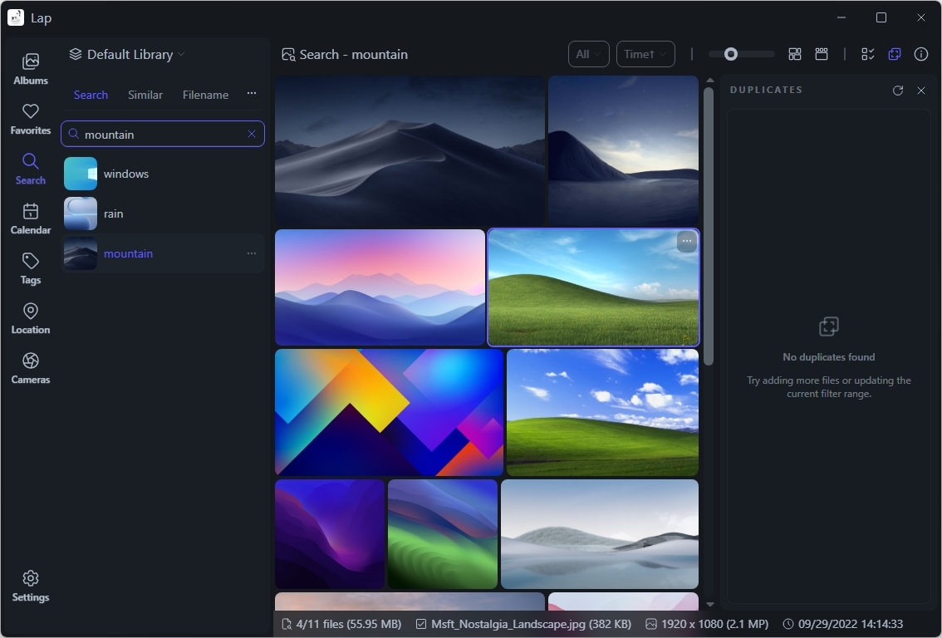Select the Bliss hill with clouds thumbnail
Image resolution: width=942 pixels, height=638 pixels.
[602, 412]
